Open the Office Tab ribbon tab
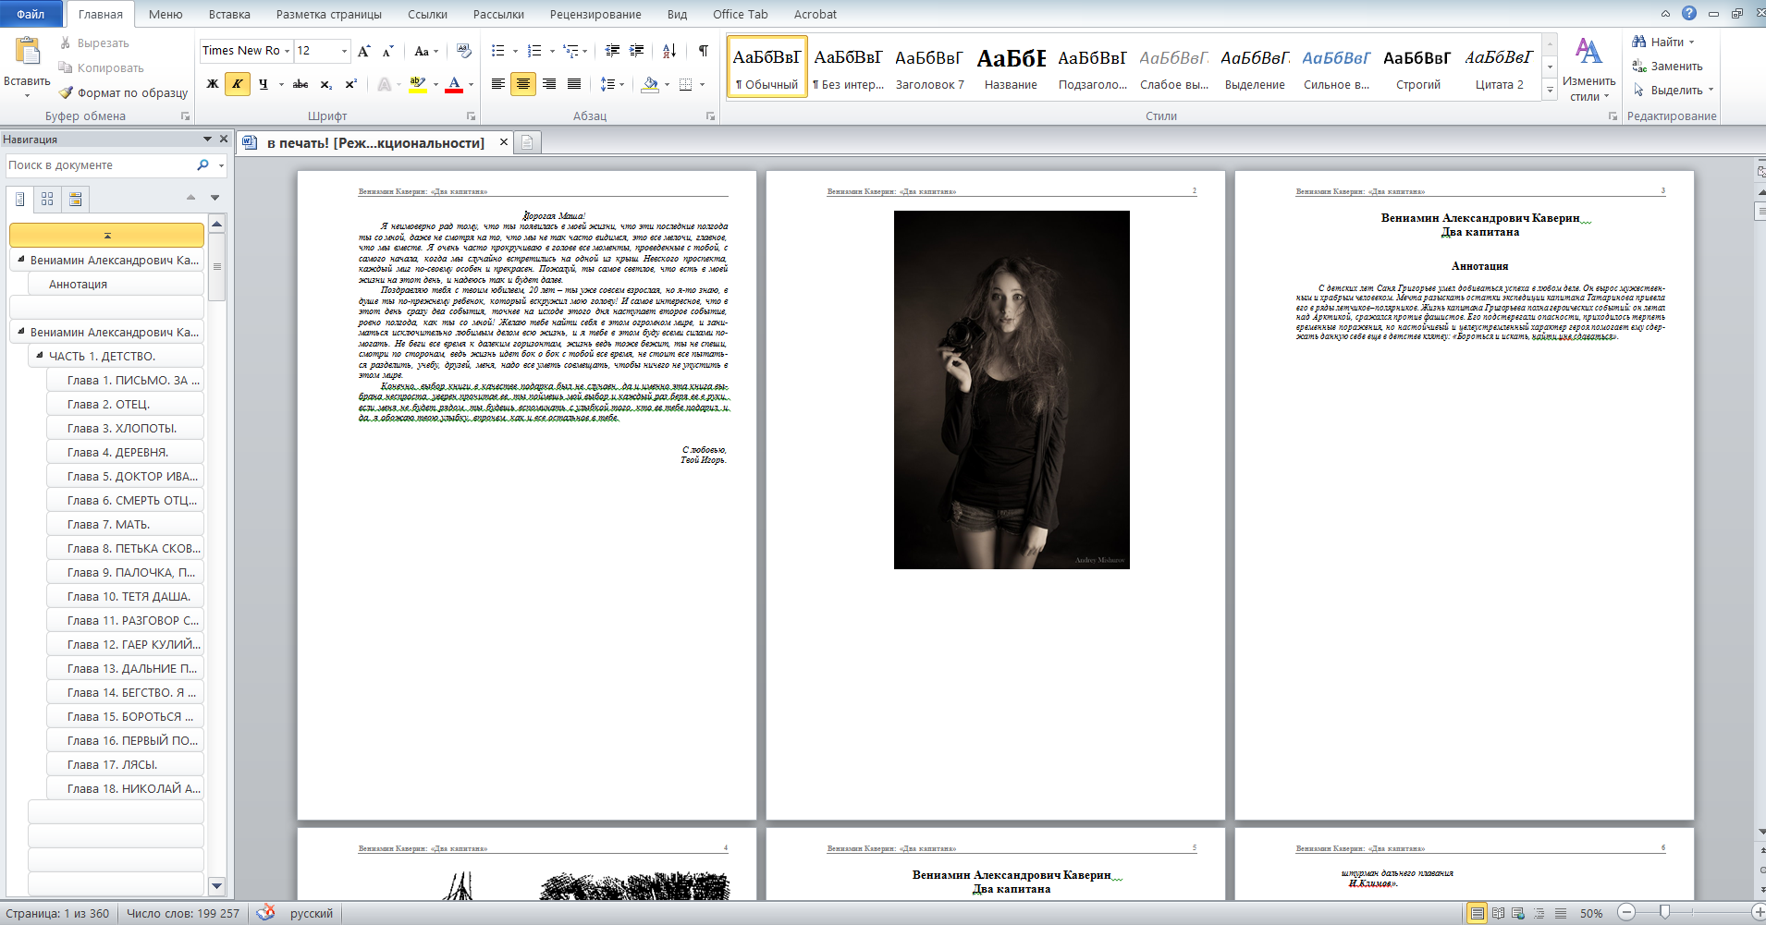1766x925 pixels. (x=741, y=14)
